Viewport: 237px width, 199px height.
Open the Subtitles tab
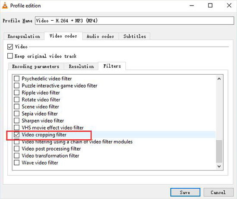pos(134,36)
